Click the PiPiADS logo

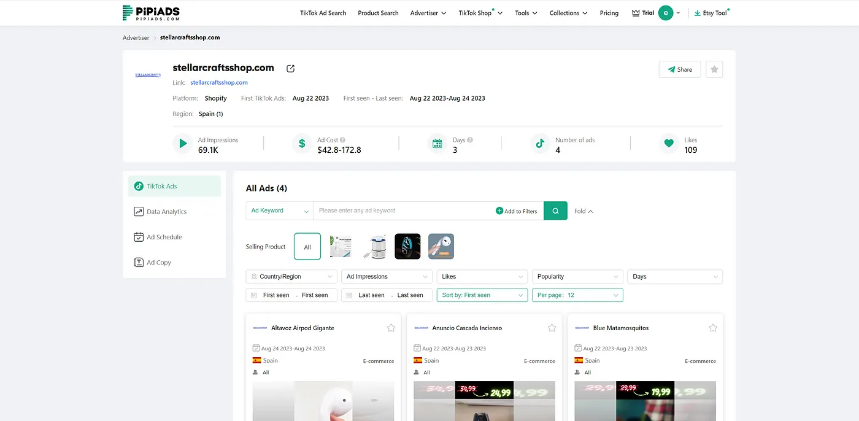tap(151, 13)
